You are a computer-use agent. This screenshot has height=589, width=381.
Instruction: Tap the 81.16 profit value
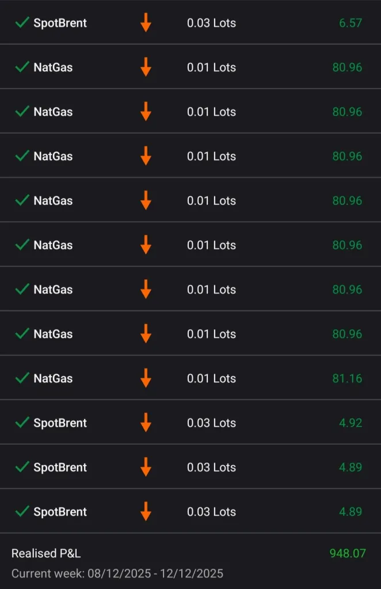click(x=347, y=378)
